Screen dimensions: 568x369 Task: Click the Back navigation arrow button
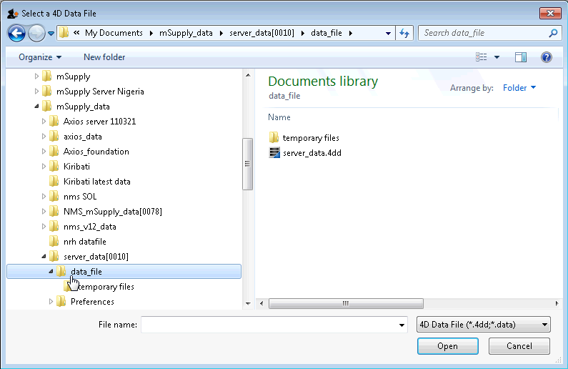coord(16,33)
